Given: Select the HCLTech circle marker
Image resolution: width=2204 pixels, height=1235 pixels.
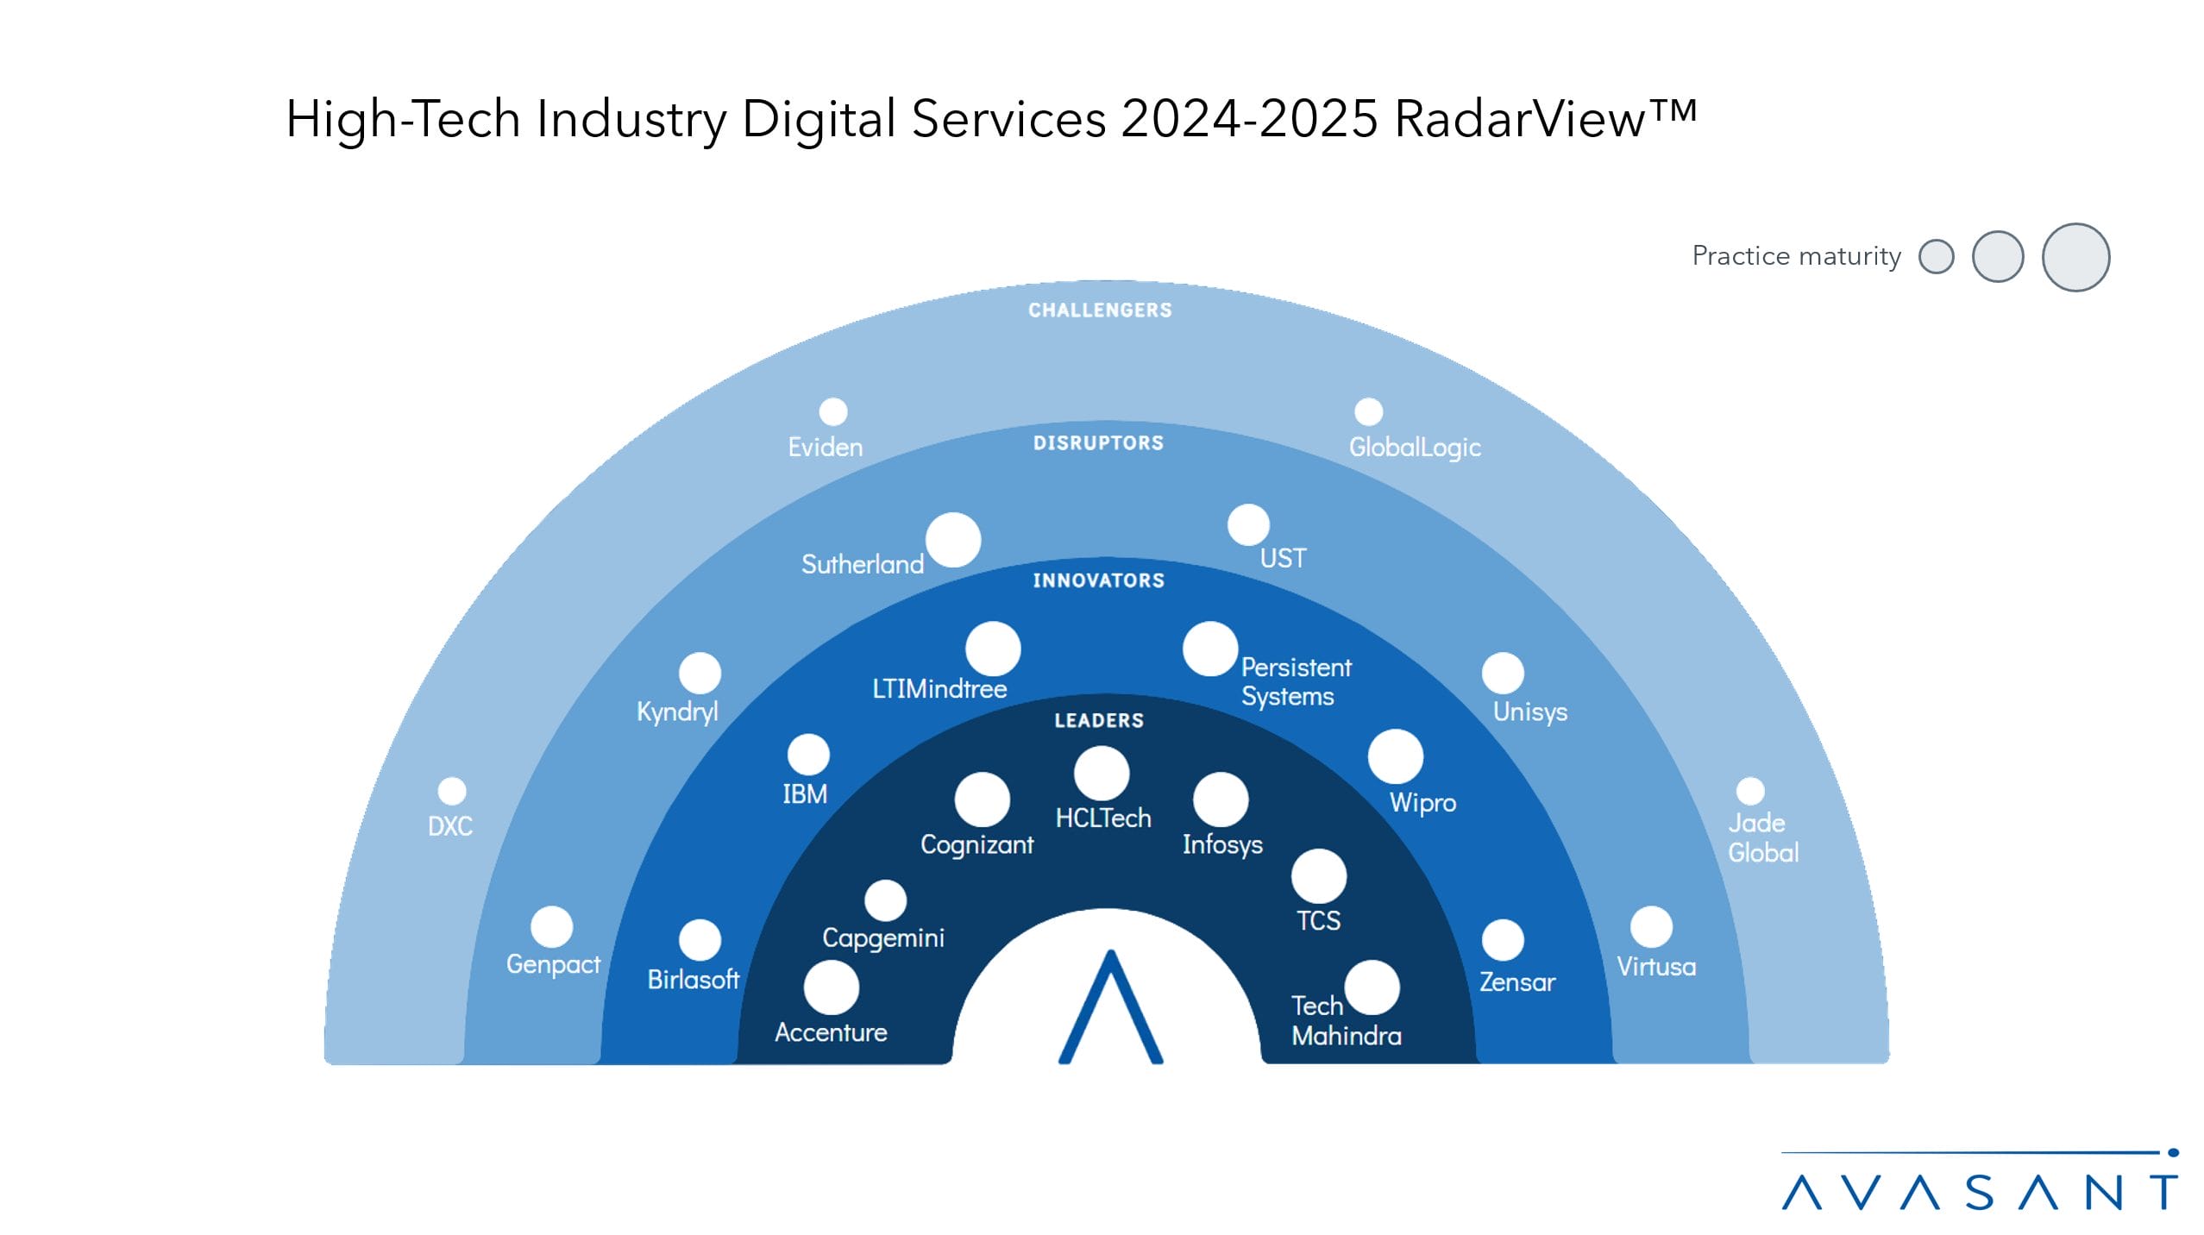Looking at the screenshot, I should (1101, 773).
